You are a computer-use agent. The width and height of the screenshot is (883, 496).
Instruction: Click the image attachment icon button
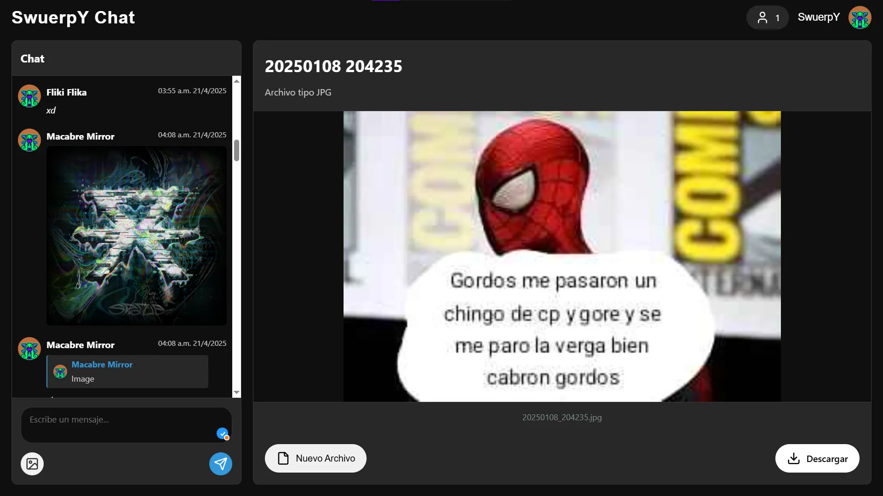pyautogui.click(x=32, y=464)
